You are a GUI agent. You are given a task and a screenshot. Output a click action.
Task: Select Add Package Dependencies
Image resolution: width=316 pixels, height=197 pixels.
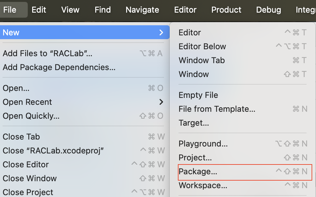[x=59, y=67]
